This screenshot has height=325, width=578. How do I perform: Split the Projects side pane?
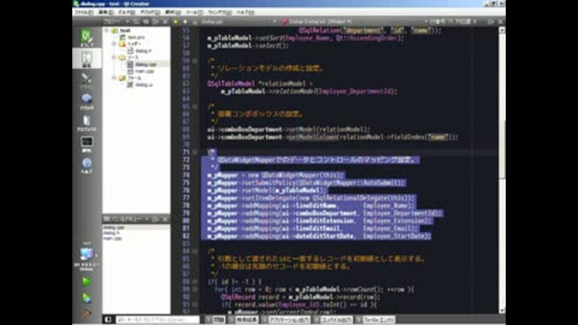155,22
